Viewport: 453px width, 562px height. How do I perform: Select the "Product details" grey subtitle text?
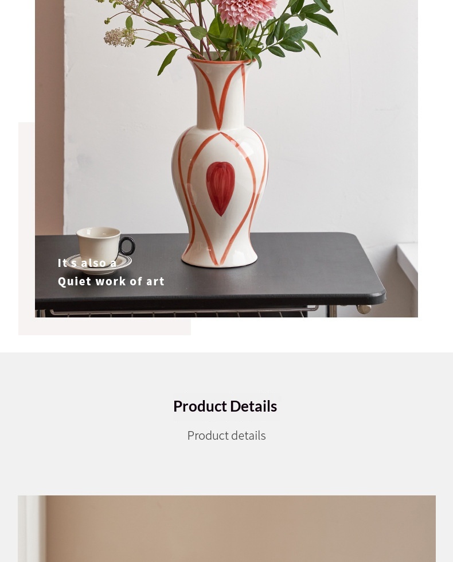226,436
